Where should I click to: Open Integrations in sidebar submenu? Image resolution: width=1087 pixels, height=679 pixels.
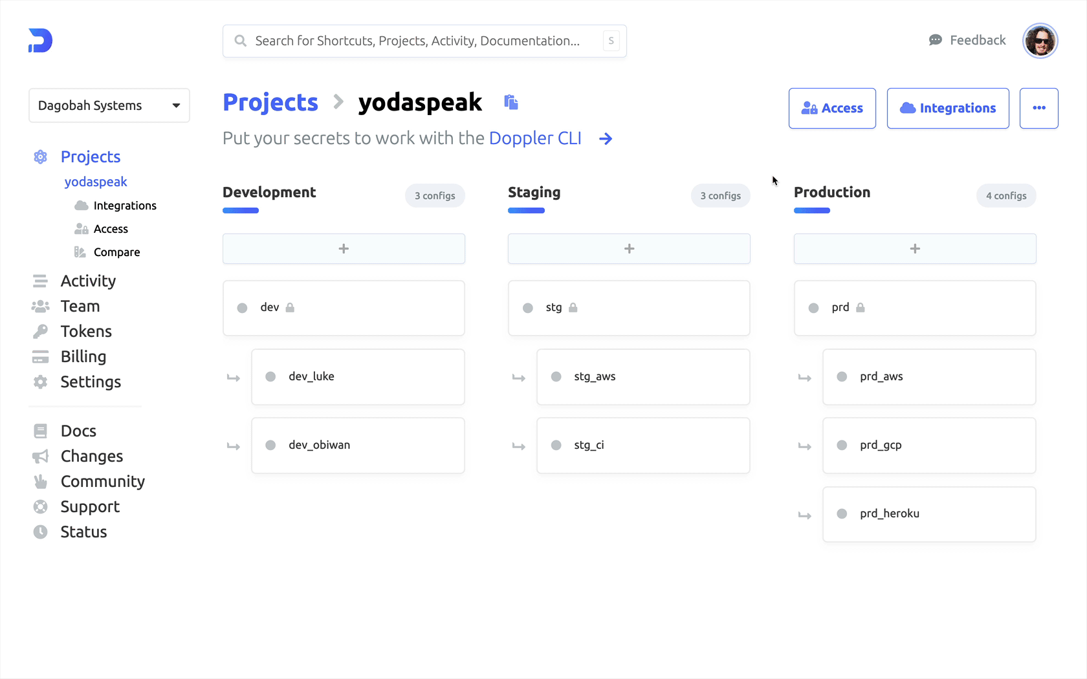coord(125,206)
